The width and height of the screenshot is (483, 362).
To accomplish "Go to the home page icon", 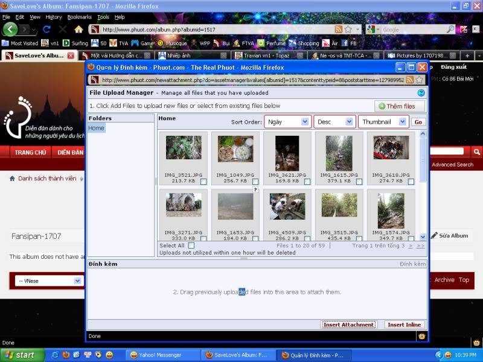I will click(78, 30).
